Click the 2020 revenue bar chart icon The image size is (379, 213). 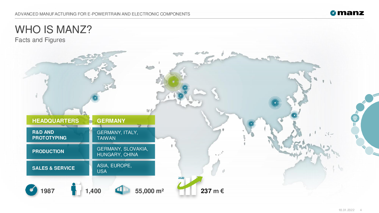point(190,186)
